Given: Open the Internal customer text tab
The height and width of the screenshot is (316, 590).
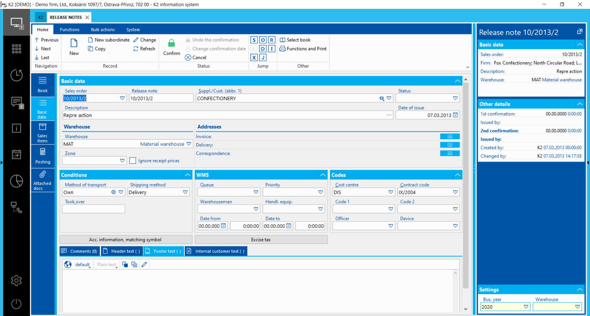Looking at the screenshot, I should (x=216, y=251).
